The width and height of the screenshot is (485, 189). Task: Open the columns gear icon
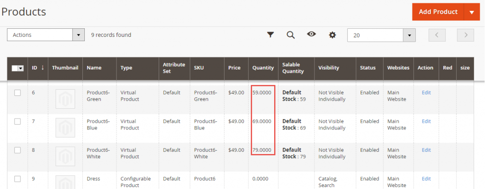coord(332,35)
